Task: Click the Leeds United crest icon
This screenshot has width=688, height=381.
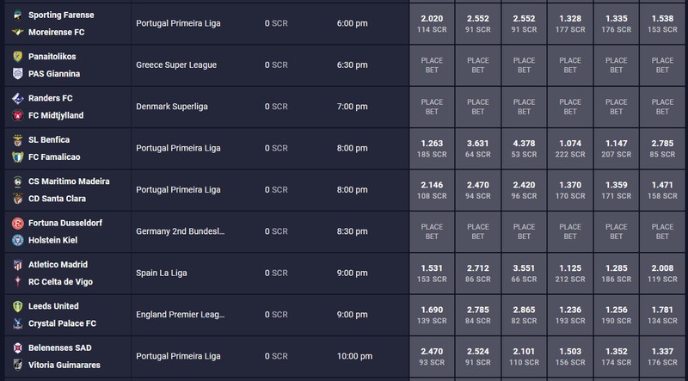Action: [x=17, y=306]
